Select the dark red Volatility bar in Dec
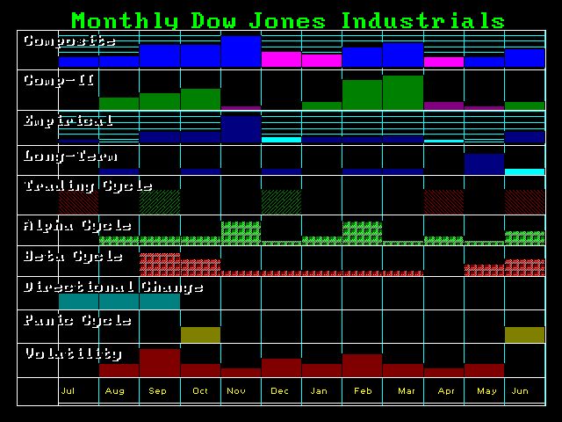Image resolution: width=562 pixels, height=422 pixels. [x=281, y=367]
